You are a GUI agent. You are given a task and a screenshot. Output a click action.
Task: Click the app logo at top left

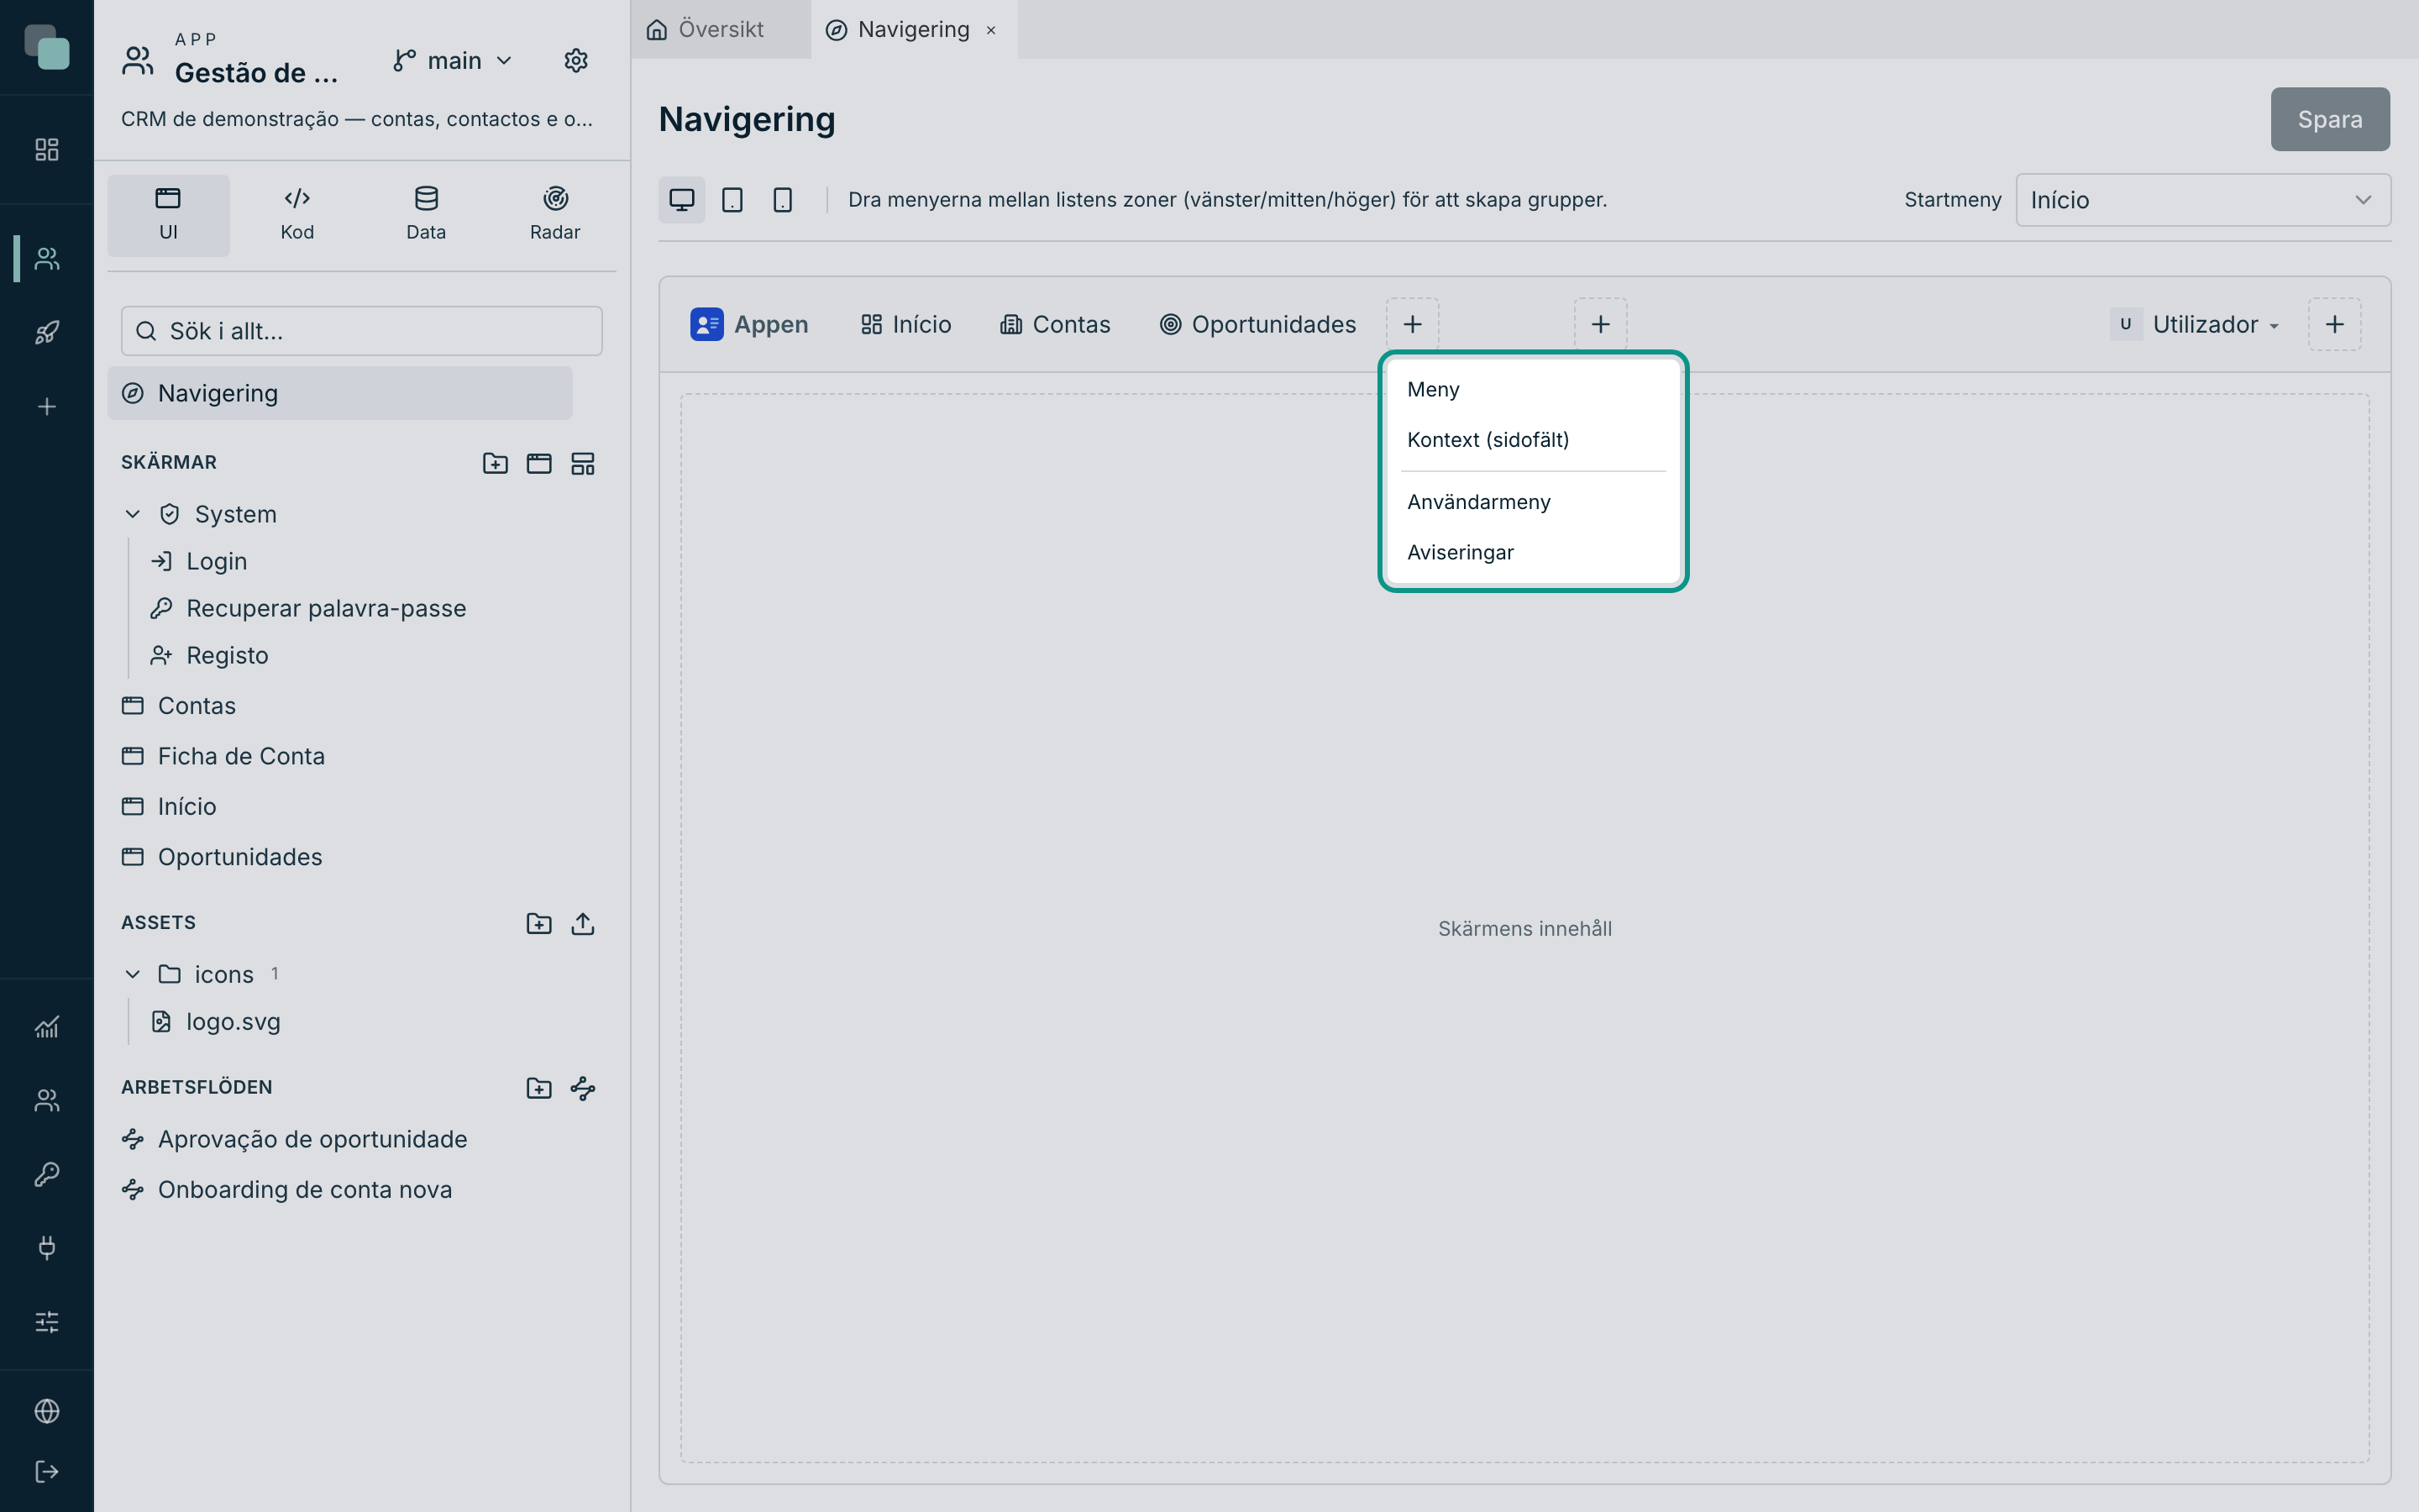(x=47, y=47)
